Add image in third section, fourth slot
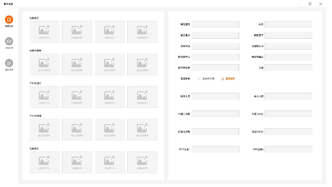This screenshot has height=187, width=332. [142, 97]
